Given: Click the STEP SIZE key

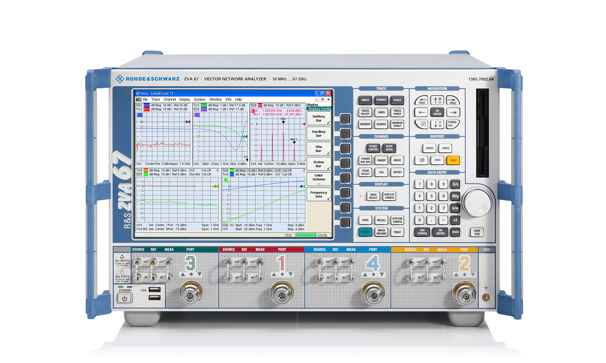Looking at the screenshot, I should coord(477,232).
